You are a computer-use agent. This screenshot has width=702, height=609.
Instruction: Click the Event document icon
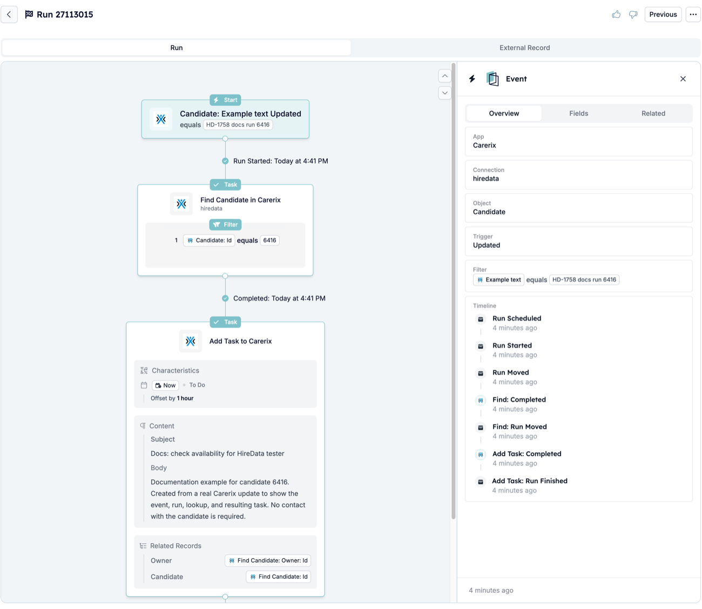point(492,79)
